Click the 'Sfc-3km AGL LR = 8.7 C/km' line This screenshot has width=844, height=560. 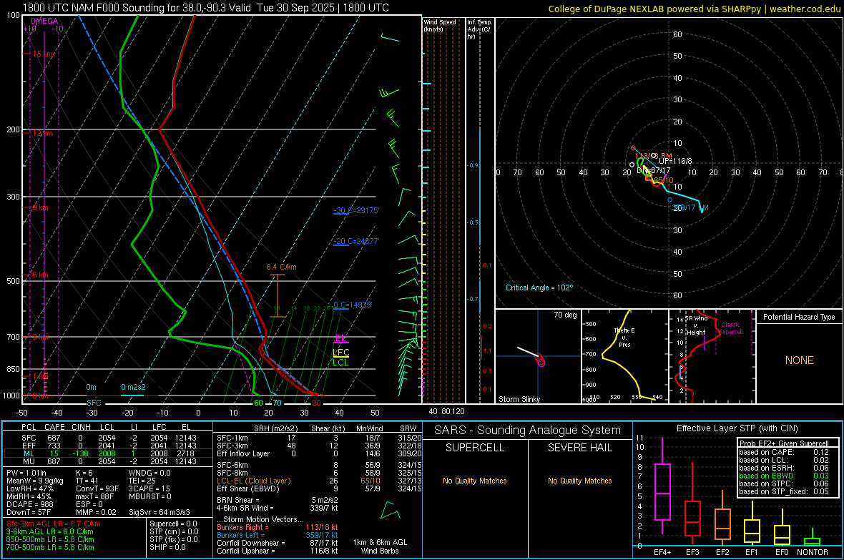pos(54,524)
